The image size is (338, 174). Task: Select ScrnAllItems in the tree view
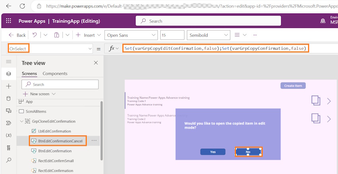tap(36, 111)
